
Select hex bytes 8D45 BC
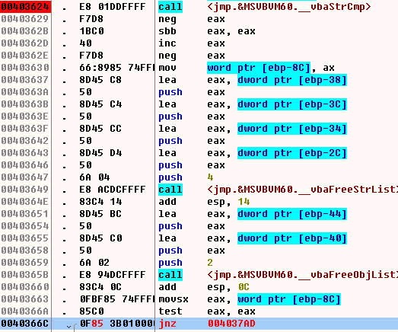(100, 214)
